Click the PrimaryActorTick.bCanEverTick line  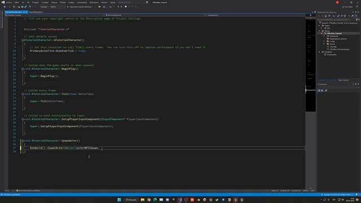58,51
